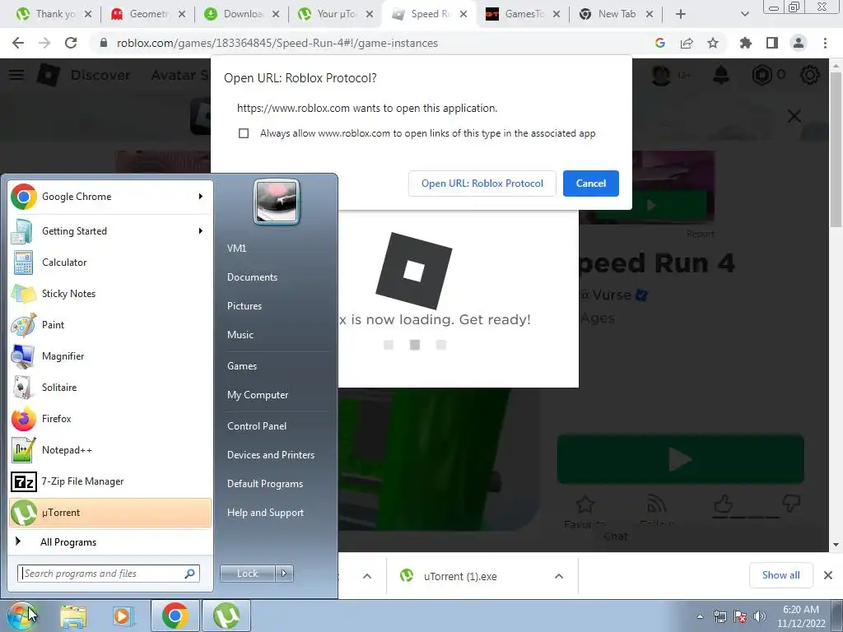
Task: Open Chrome three-dot menu
Action: [x=825, y=43]
